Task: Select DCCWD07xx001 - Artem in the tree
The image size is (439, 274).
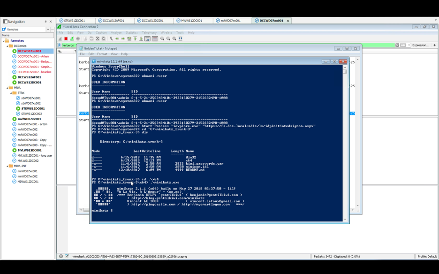Action: 33,56
